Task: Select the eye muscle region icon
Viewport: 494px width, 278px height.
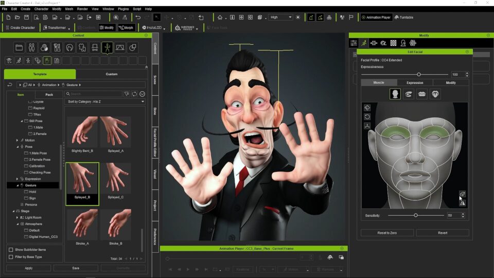Action: pyautogui.click(x=409, y=94)
